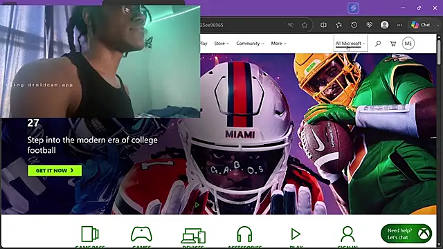Expand the Store dropdown menu
Screen dimensions: 443x249
[x=221, y=44]
